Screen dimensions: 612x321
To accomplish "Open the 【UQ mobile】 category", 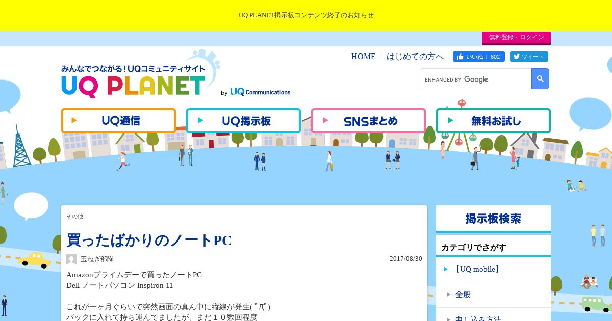I will click(477, 269).
